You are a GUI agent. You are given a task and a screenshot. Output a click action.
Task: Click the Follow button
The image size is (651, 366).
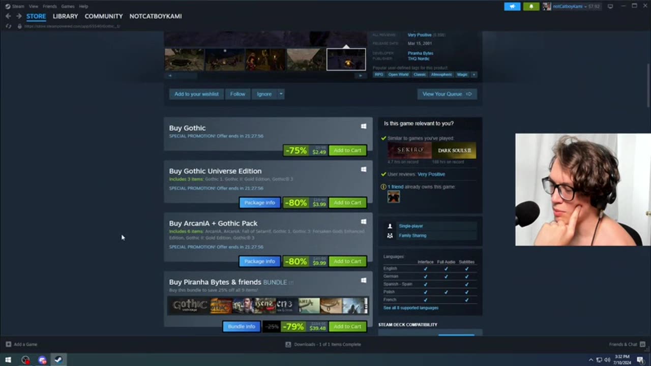point(238,94)
